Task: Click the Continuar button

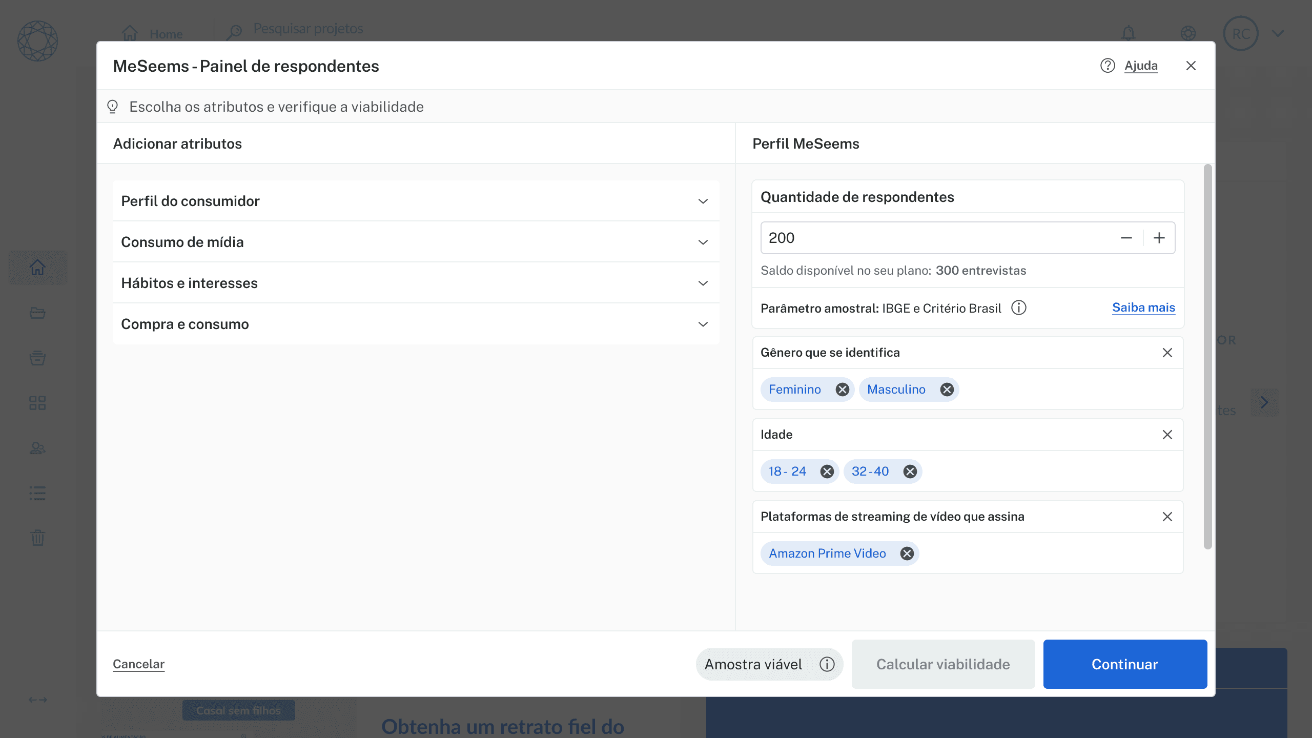Action: click(x=1124, y=664)
